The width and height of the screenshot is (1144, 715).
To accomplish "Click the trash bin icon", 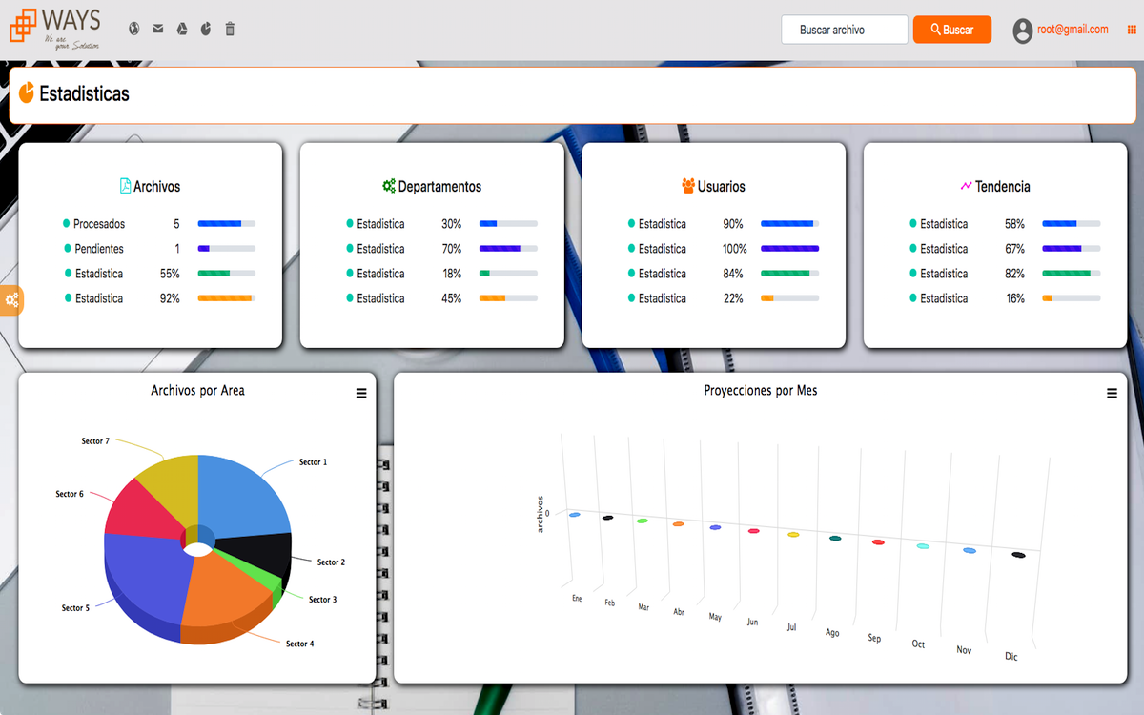I will coord(230,30).
